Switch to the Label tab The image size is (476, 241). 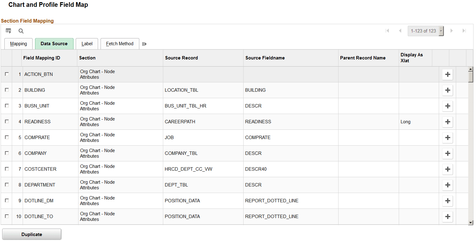87,44
